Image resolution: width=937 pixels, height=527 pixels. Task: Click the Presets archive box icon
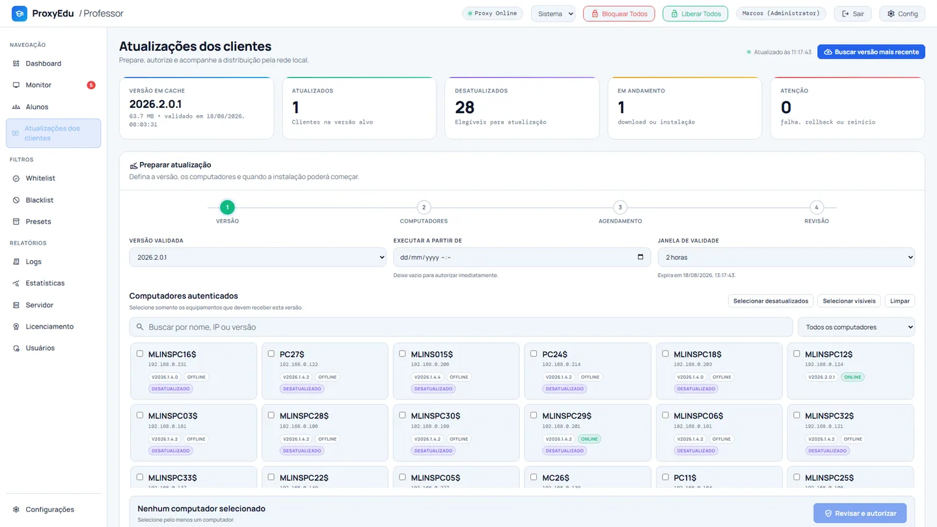[x=16, y=222]
